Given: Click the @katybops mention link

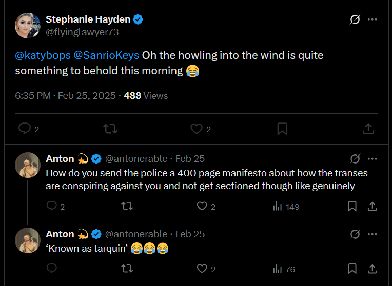Looking at the screenshot, I should point(43,55).
